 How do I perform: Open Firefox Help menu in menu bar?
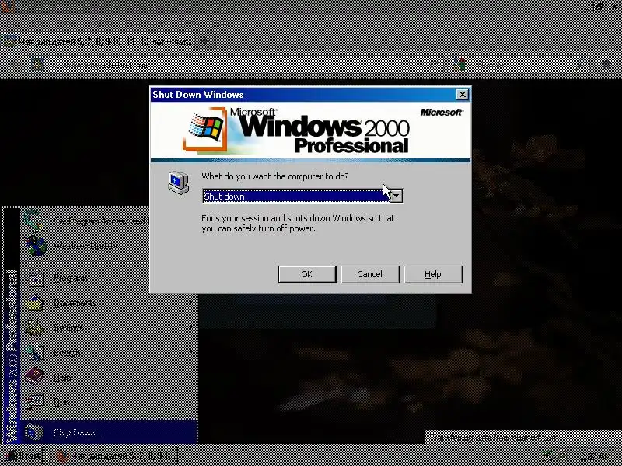coord(219,23)
